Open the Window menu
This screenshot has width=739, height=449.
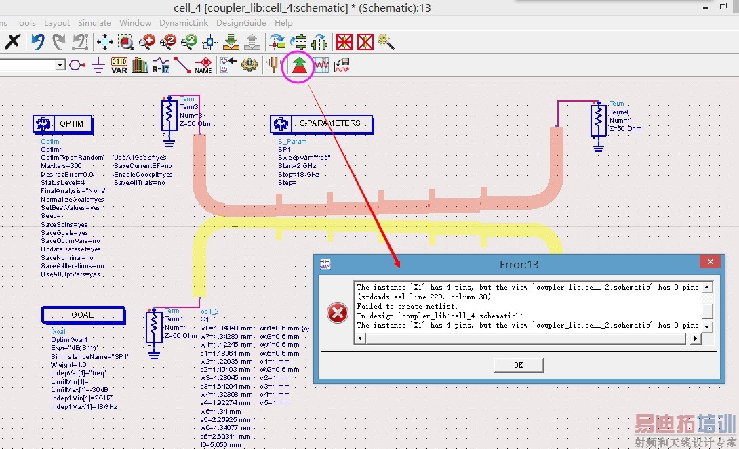click(135, 22)
